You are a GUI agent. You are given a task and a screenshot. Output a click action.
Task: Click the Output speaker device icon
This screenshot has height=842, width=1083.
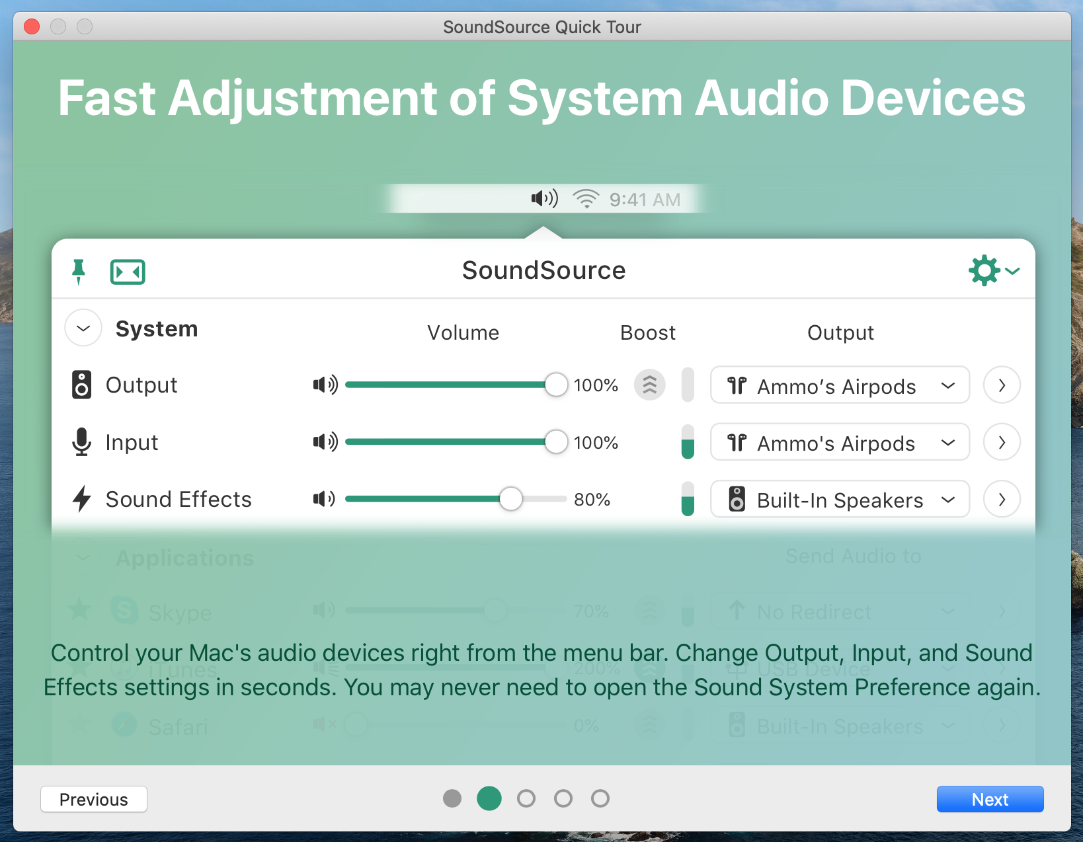[81, 385]
